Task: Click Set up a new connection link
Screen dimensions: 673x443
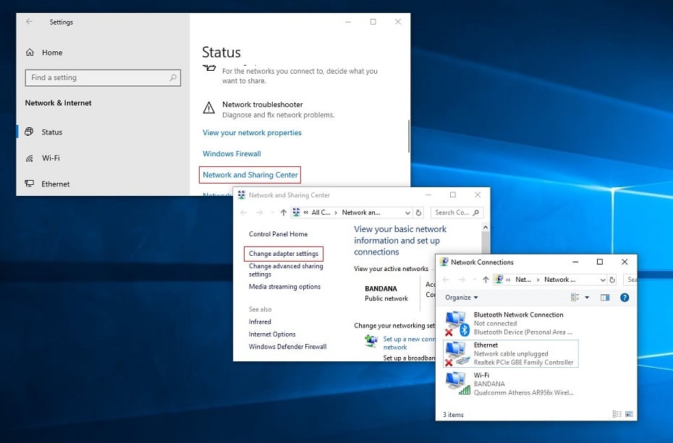Action: point(409,343)
